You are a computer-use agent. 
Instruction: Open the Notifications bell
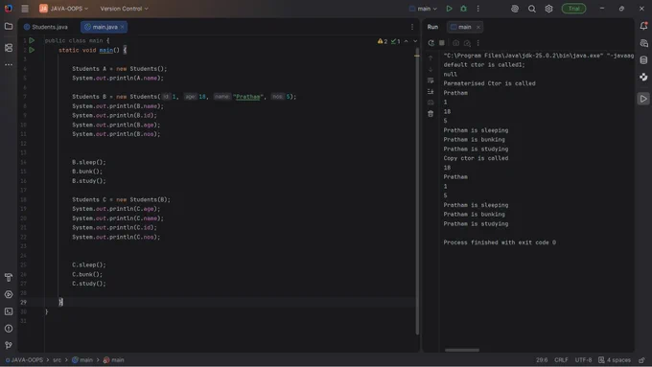coord(643,26)
